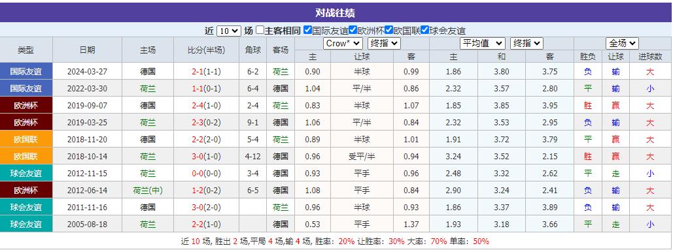This screenshot has width=673, height=250.
Task: Click the 比分(半场) column header
Action: 206,50
